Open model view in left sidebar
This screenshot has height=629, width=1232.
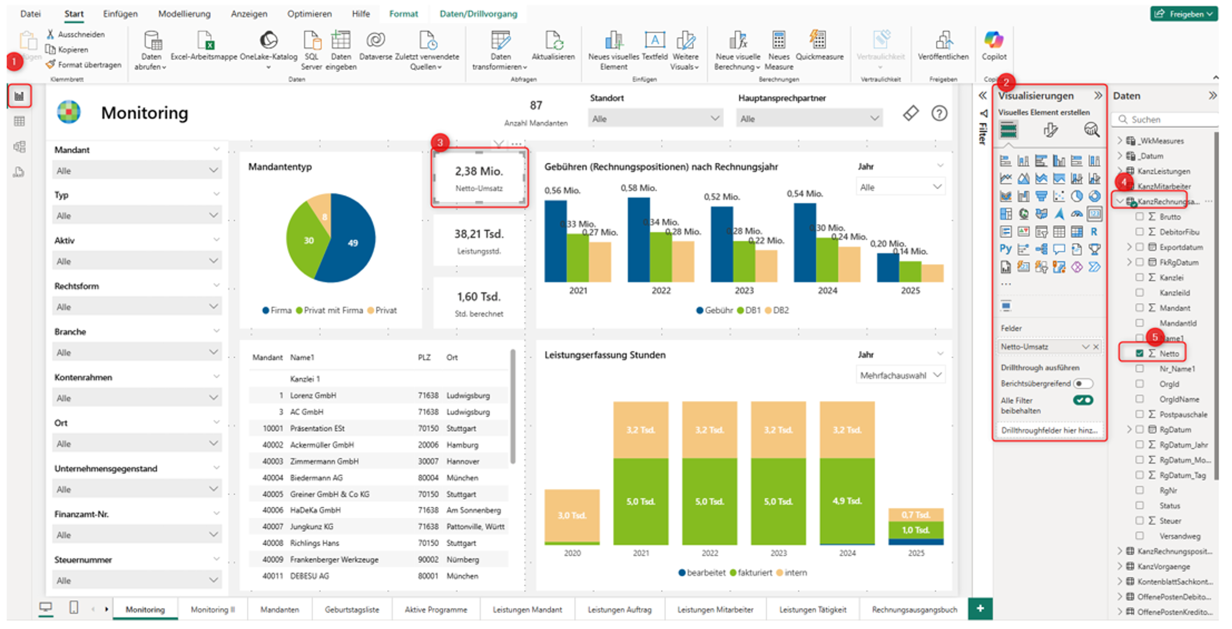pos(20,147)
